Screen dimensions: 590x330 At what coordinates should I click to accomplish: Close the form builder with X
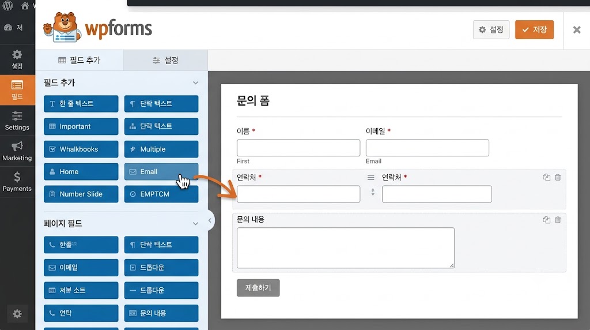pyautogui.click(x=576, y=30)
